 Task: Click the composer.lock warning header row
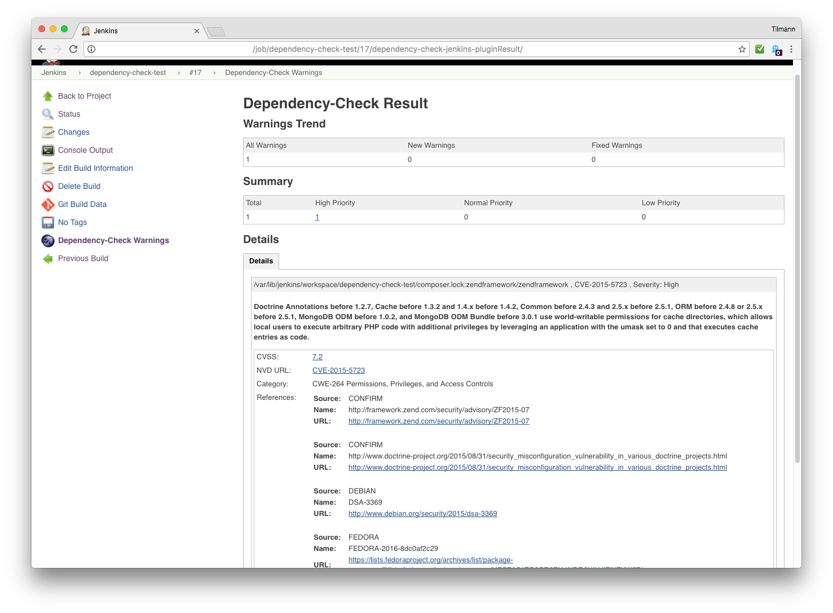click(514, 285)
